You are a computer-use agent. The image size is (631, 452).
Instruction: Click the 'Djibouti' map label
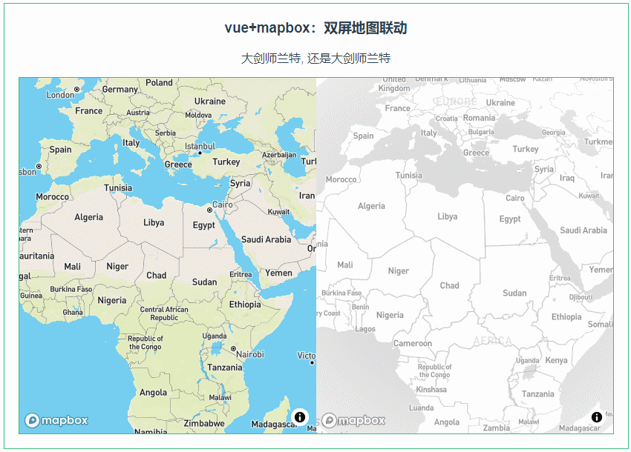pos(581,297)
